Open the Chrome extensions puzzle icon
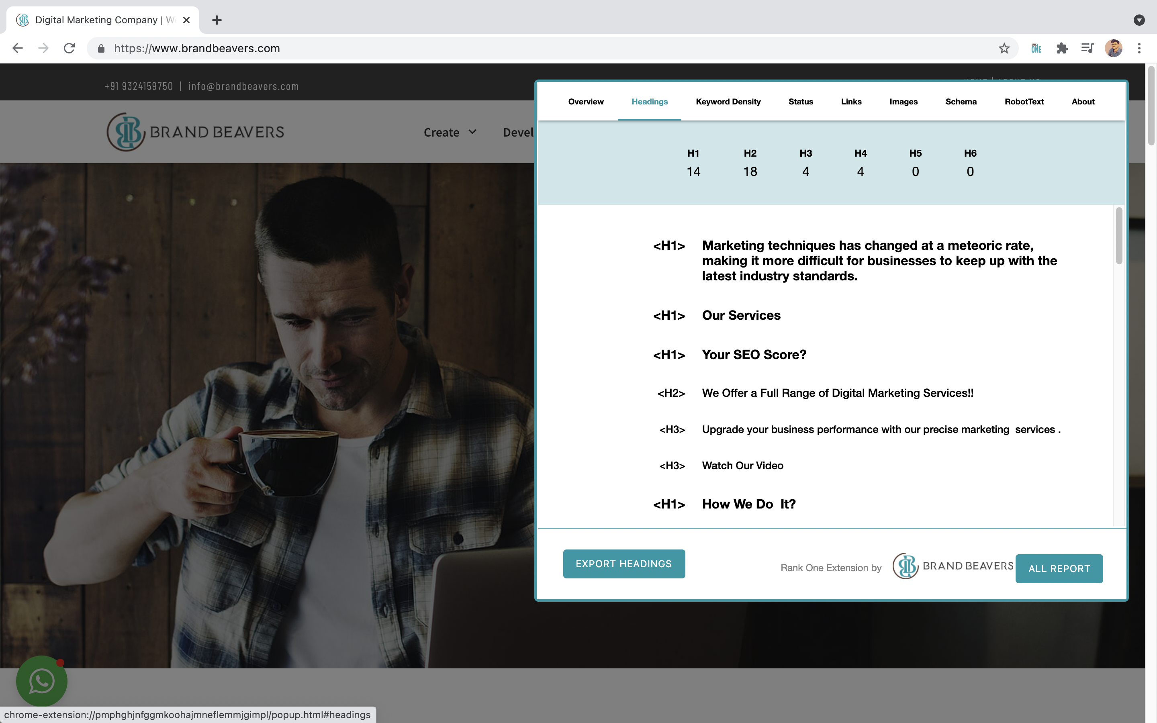The width and height of the screenshot is (1157, 723). coord(1062,48)
